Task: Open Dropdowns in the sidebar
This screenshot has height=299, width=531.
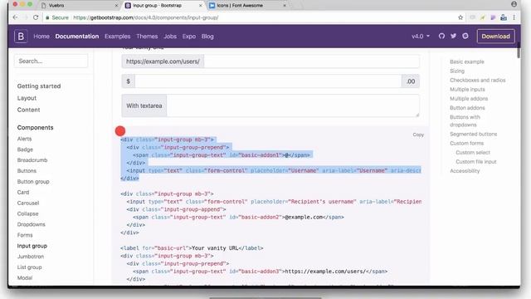Action: click(x=32, y=224)
